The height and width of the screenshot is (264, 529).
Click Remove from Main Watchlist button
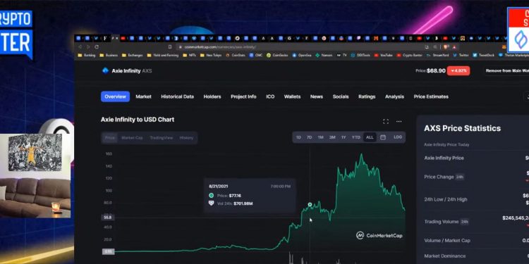click(507, 70)
